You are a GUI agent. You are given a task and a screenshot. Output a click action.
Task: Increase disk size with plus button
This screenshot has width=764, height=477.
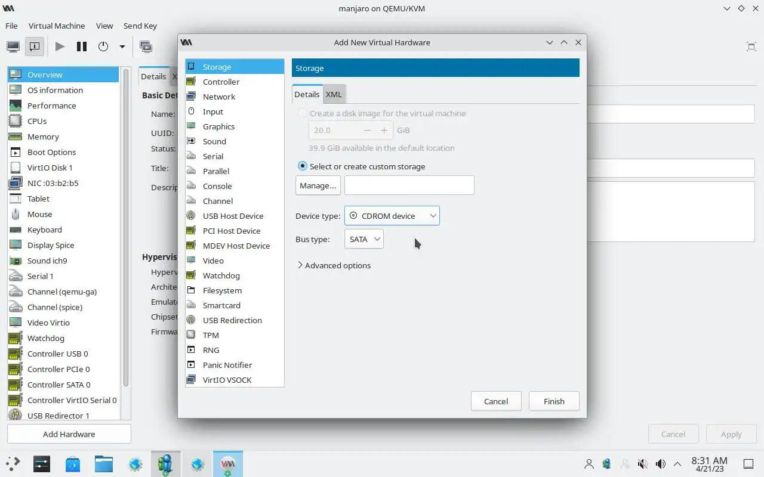point(384,130)
